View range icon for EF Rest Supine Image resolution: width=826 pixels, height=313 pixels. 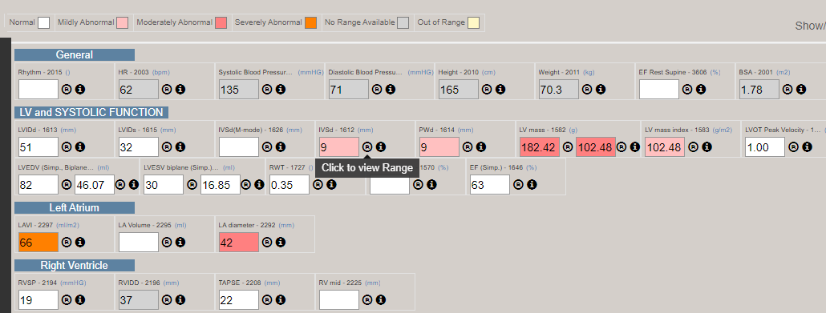pos(687,90)
